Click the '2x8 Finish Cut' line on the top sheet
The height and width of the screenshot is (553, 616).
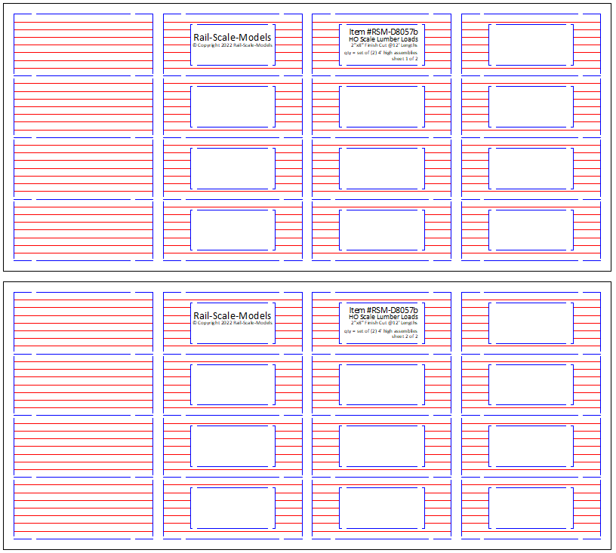click(x=383, y=45)
